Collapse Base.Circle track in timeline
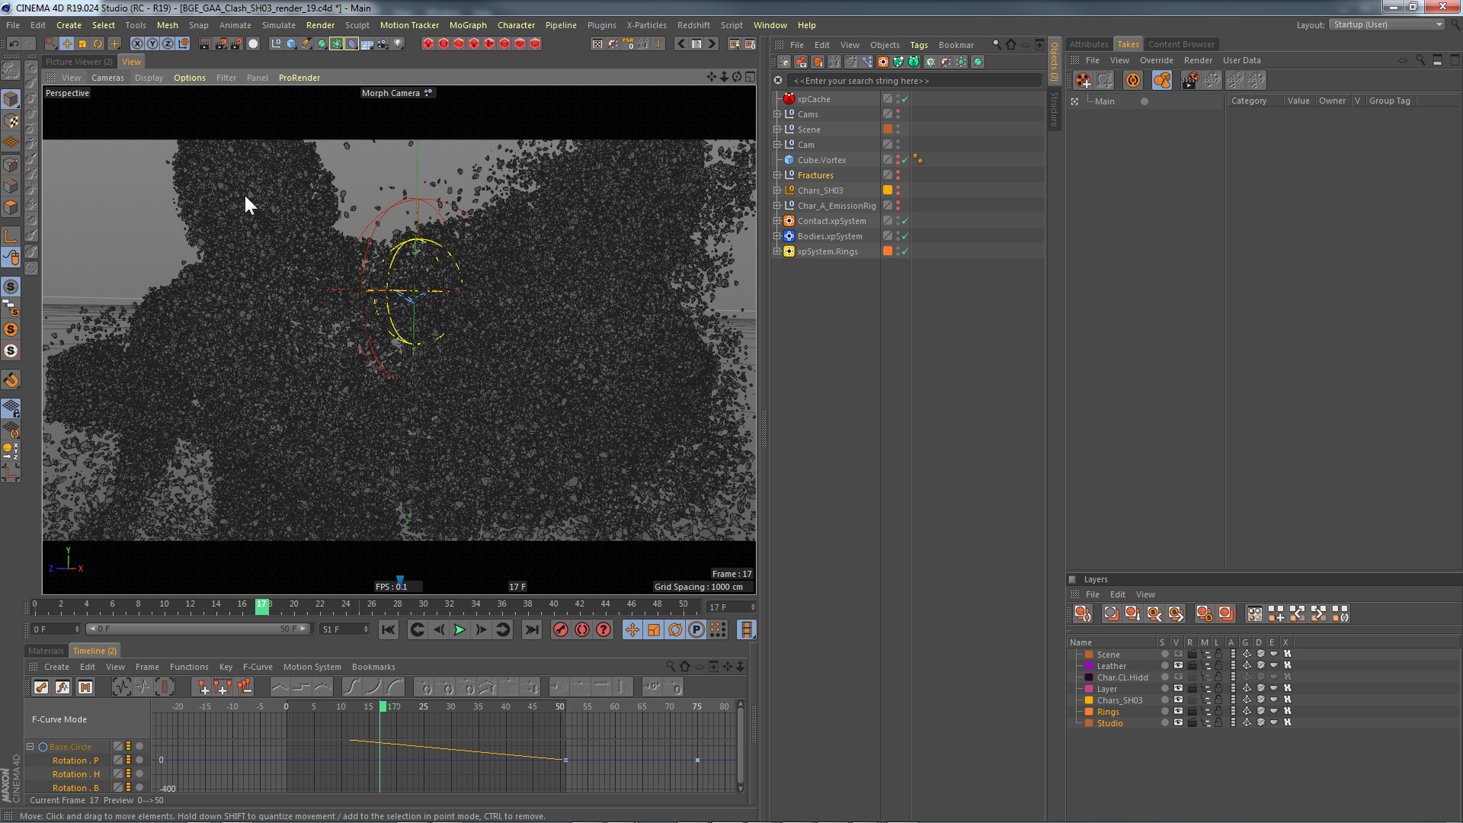The height and width of the screenshot is (823, 1463). pyautogui.click(x=30, y=747)
